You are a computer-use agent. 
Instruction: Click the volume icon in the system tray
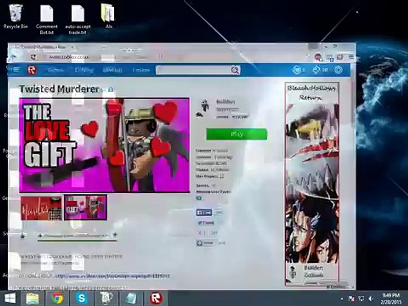click(x=371, y=299)
